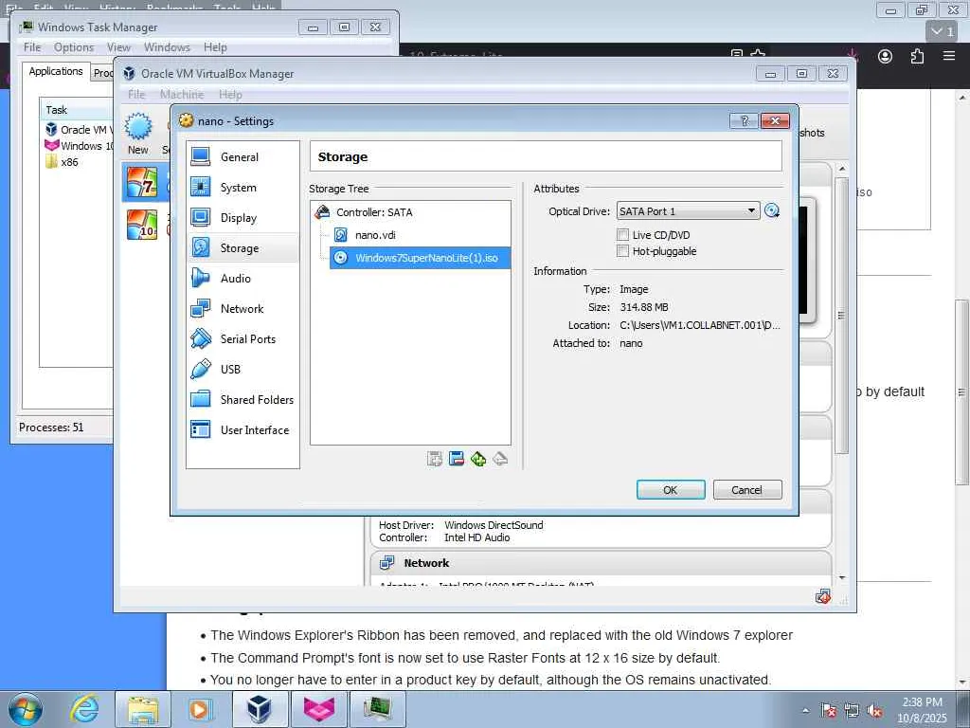Click Task column header in Task Manager
Viewport: 970px width, 728px height.
pyautogui.click(x=78, y=110)
